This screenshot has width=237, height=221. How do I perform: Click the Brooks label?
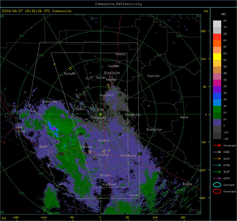pos(187,184)
